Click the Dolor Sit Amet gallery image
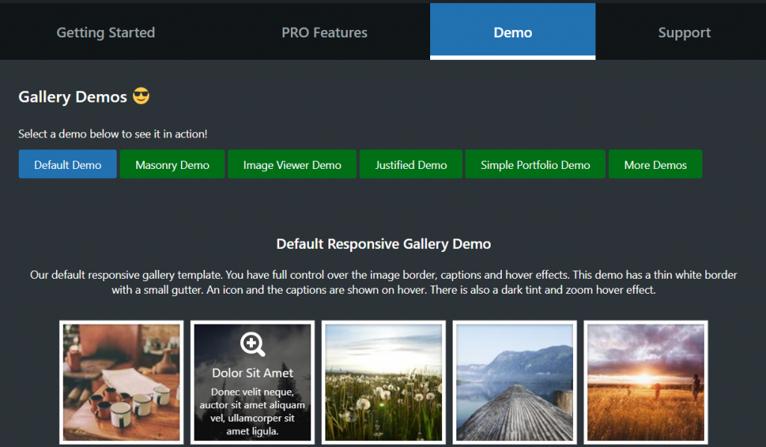Viewport: 766px width, 447px height. (x=252, y=382)
